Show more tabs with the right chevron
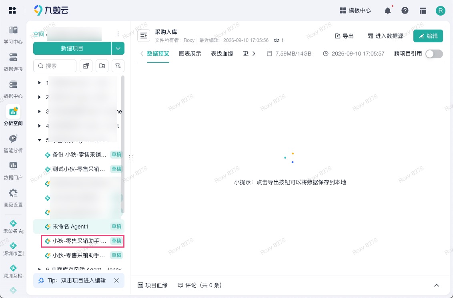453x298 pixels. [254, 54]
